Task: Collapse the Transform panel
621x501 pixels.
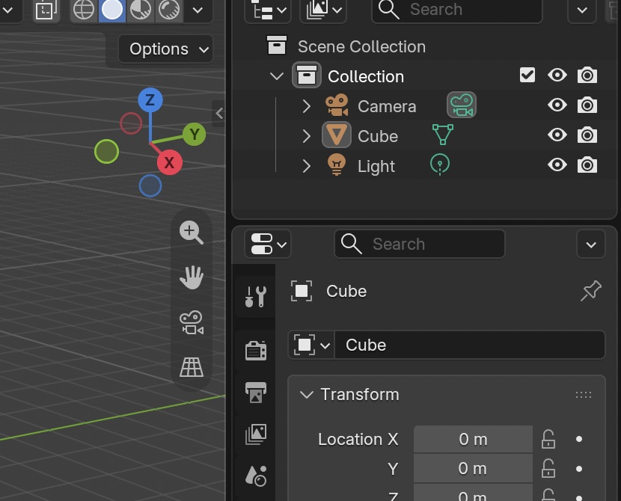Action: pyautogui.click(x=307, y=394)
